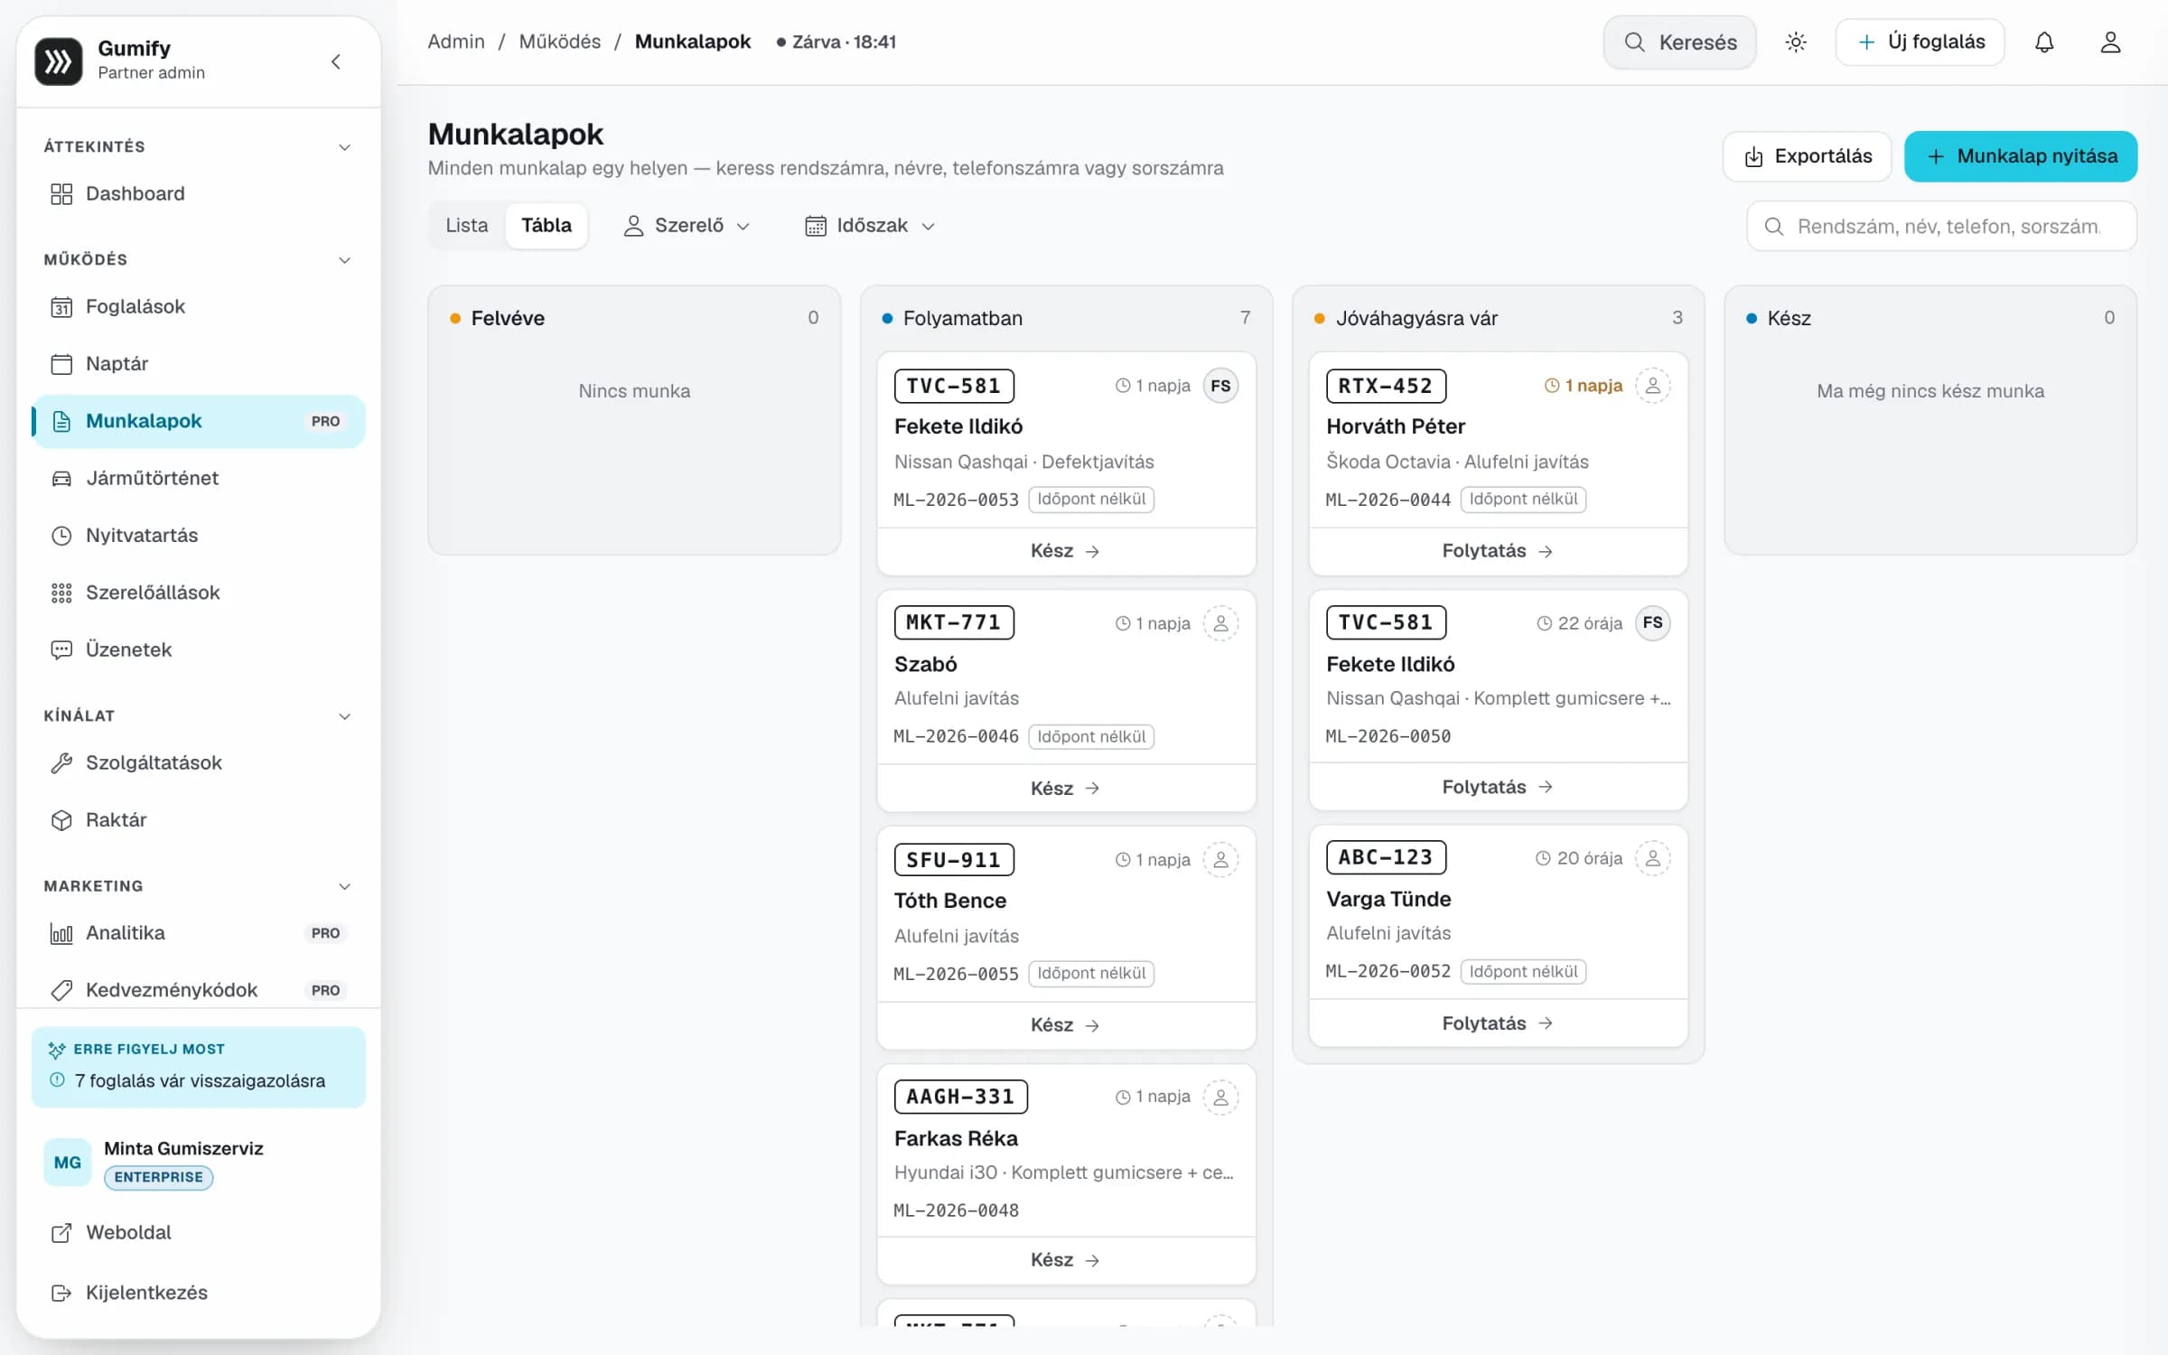Go to Foglalások in the sidebar
This screenshot has height=1355, width=2168.
199,306
